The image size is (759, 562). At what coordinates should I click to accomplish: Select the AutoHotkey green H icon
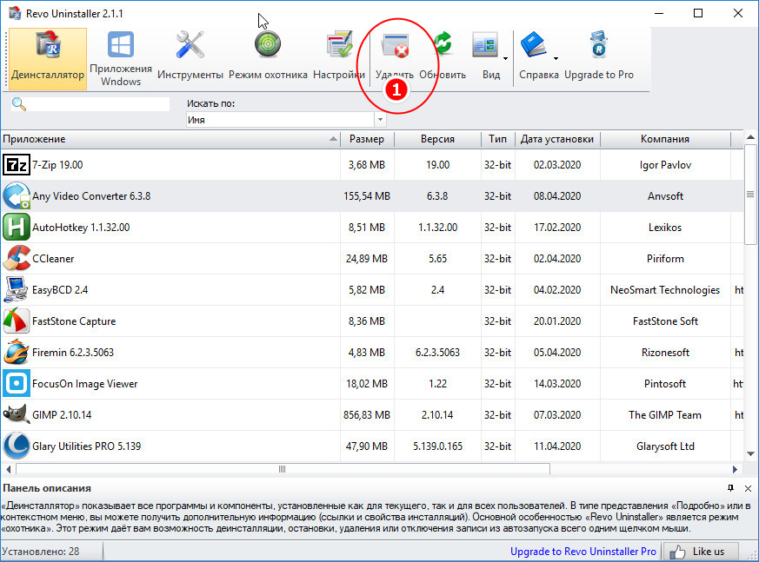click(17, 228)
